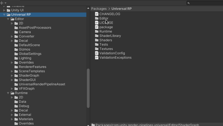Image resolution: width=223 pixels, height=126 pixels.
Task: Select the Shaders folder icon in file list
Action: click(97, 40)
